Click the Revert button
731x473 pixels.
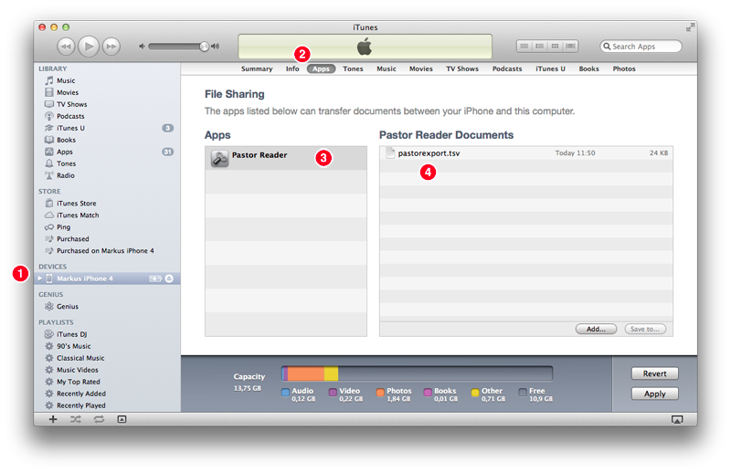tap(654, 373)
